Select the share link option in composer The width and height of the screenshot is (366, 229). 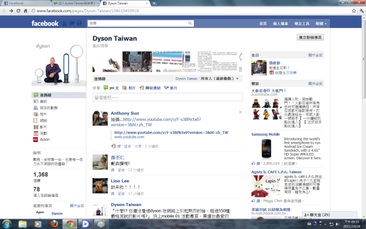coord(150,88)
